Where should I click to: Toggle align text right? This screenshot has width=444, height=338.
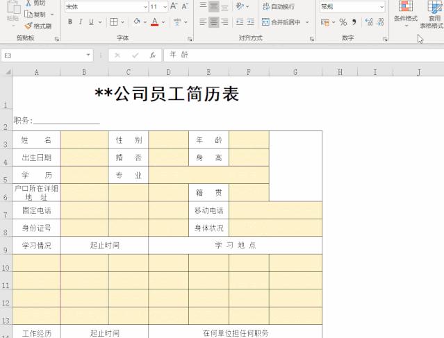[224, 22]
